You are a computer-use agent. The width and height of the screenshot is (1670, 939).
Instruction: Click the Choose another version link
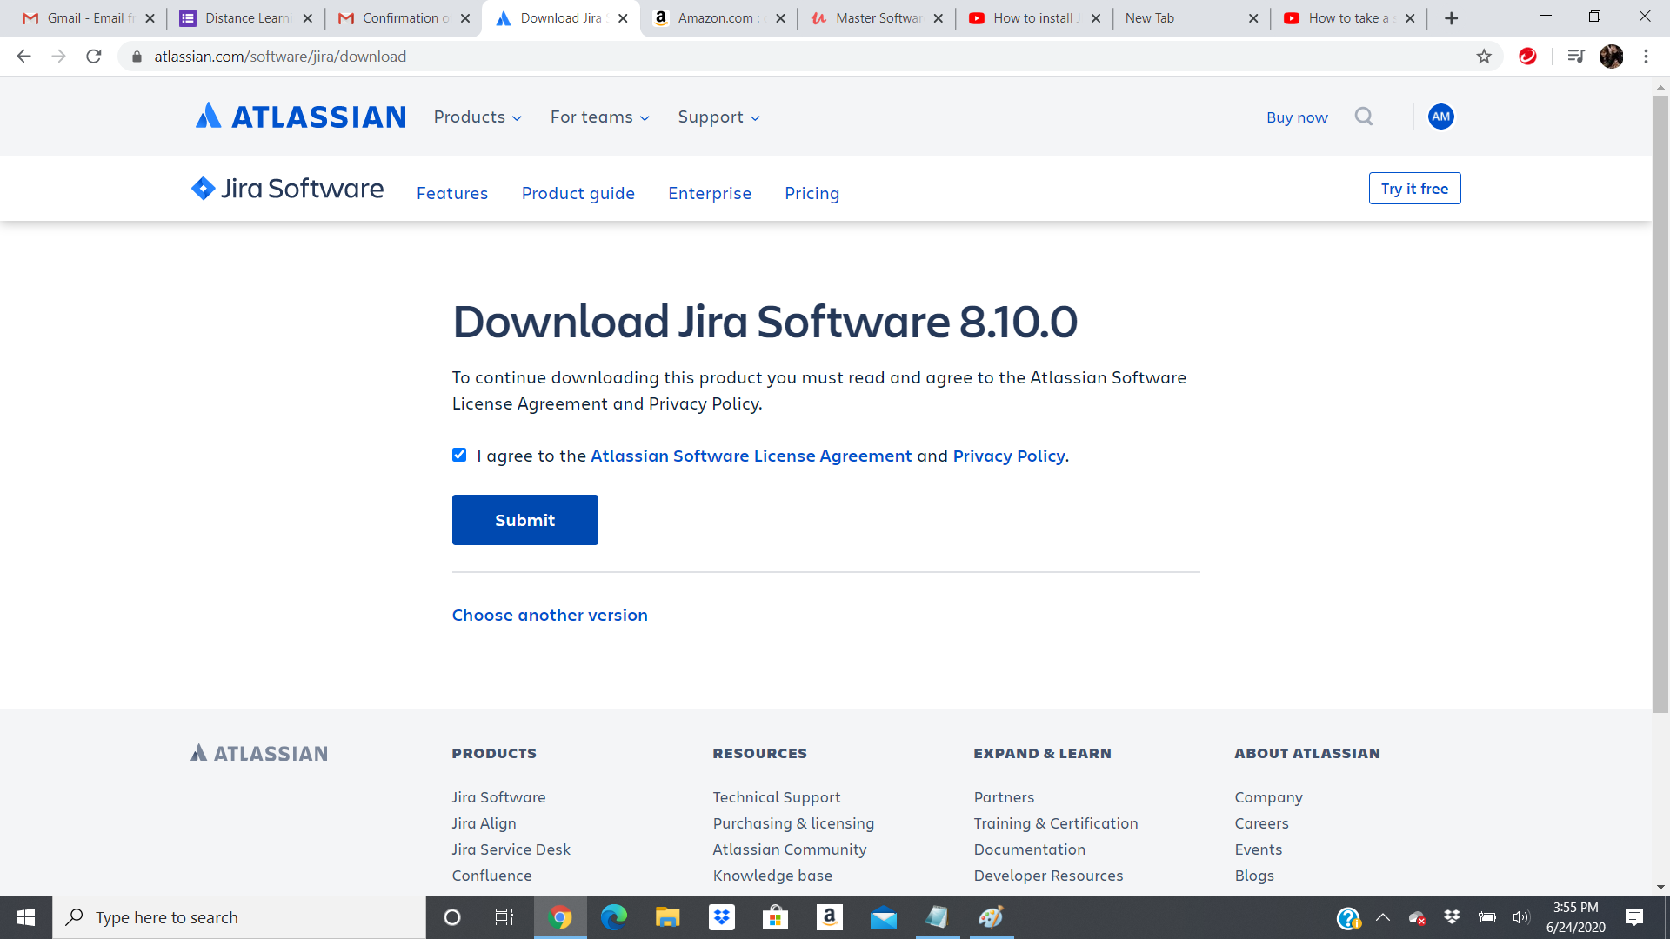(550, 615)
